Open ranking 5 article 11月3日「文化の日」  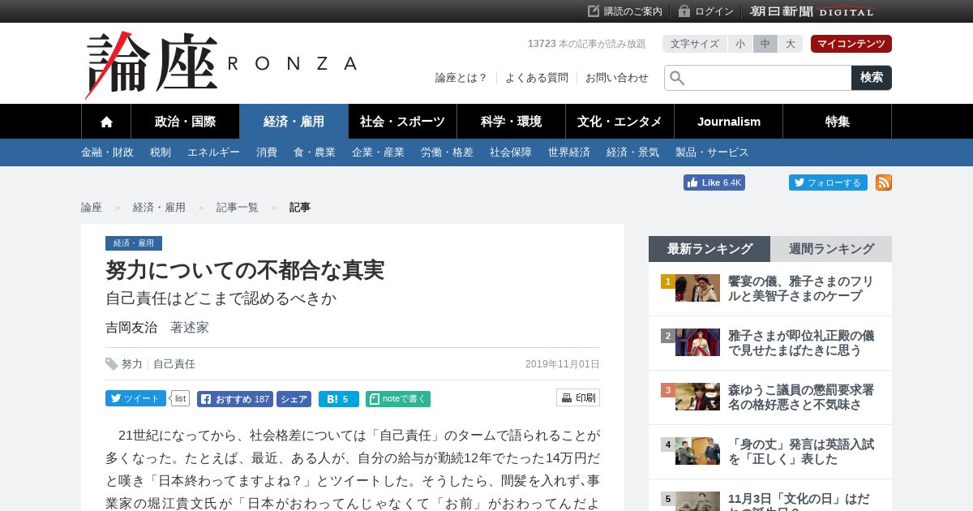tap(799, 501)
